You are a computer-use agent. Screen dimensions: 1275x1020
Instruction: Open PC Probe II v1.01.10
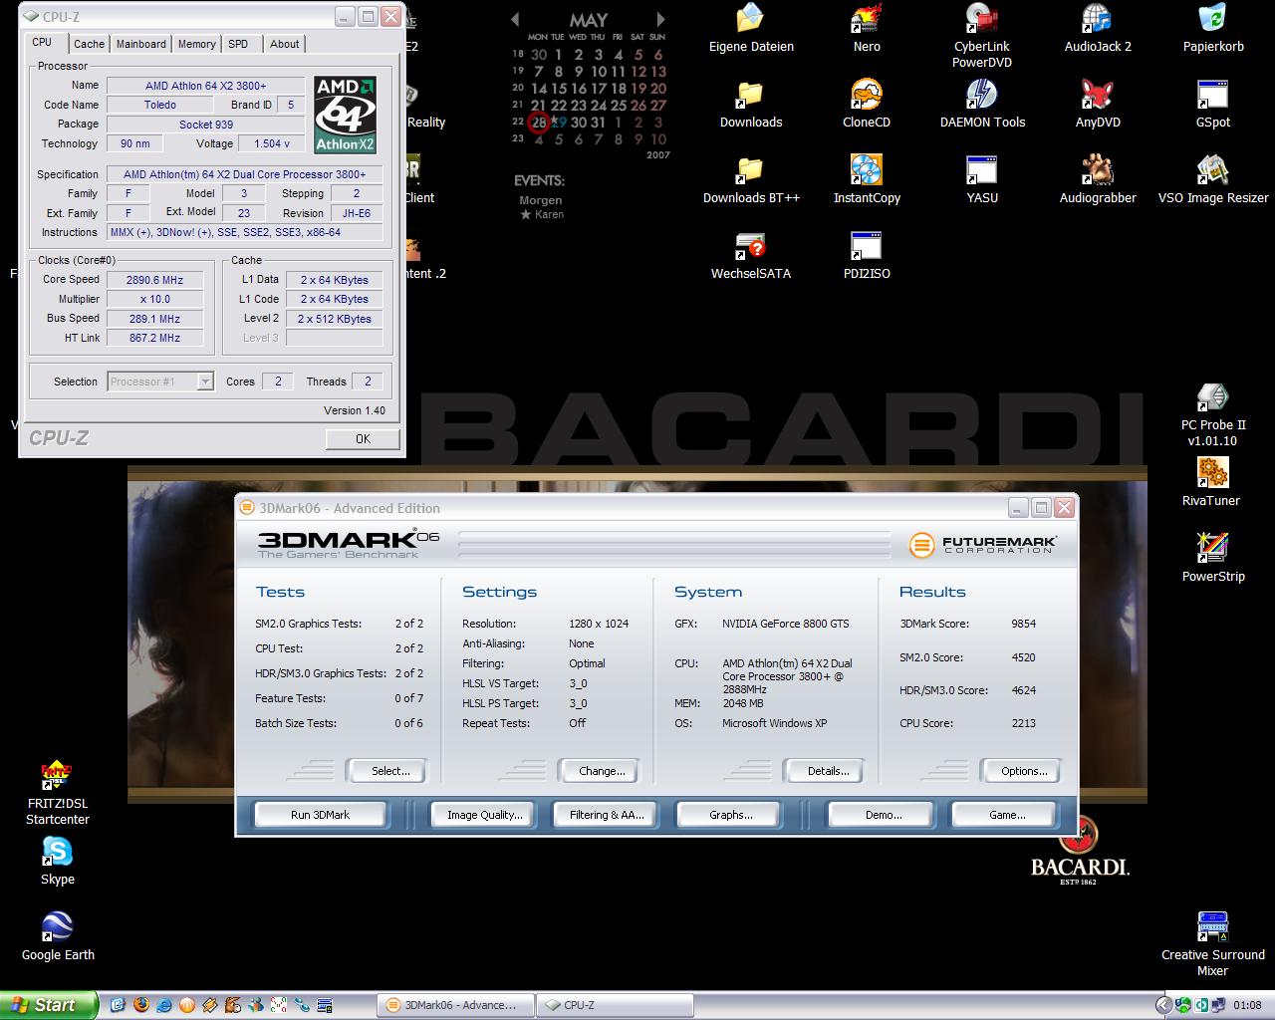tap(1212, 415)
